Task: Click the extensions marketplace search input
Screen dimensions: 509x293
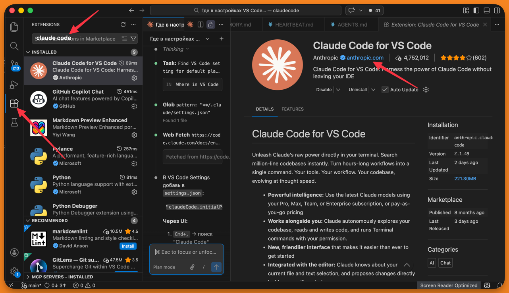Action: (x=79, y=39)
